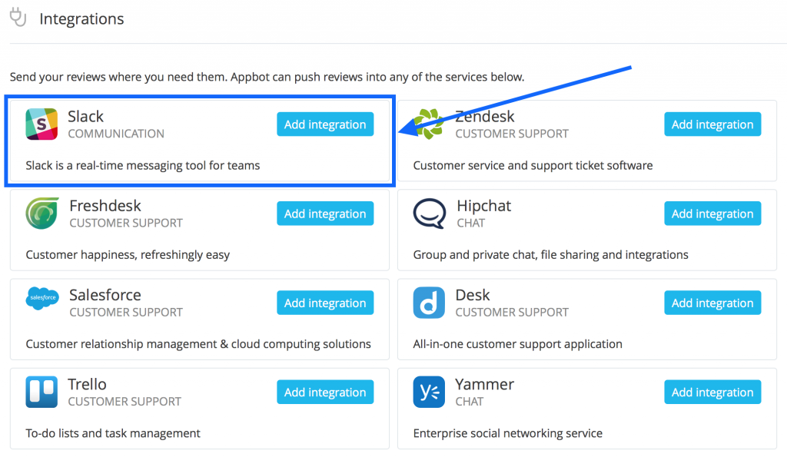Click CUSTOMER SUPPORT label under Desk
The width and height of the screenshot is (787, 457).
512,312
